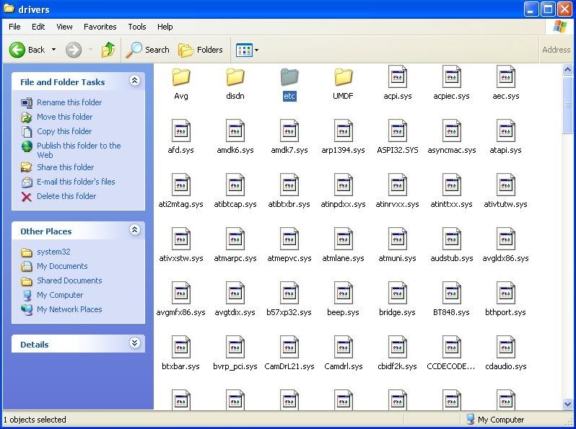Open the Tools menu
Viewport: 576px width, 429px height.
pos(137,27)
